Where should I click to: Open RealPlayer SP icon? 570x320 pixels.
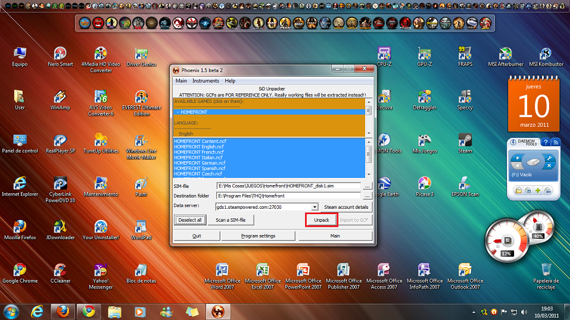60,143
